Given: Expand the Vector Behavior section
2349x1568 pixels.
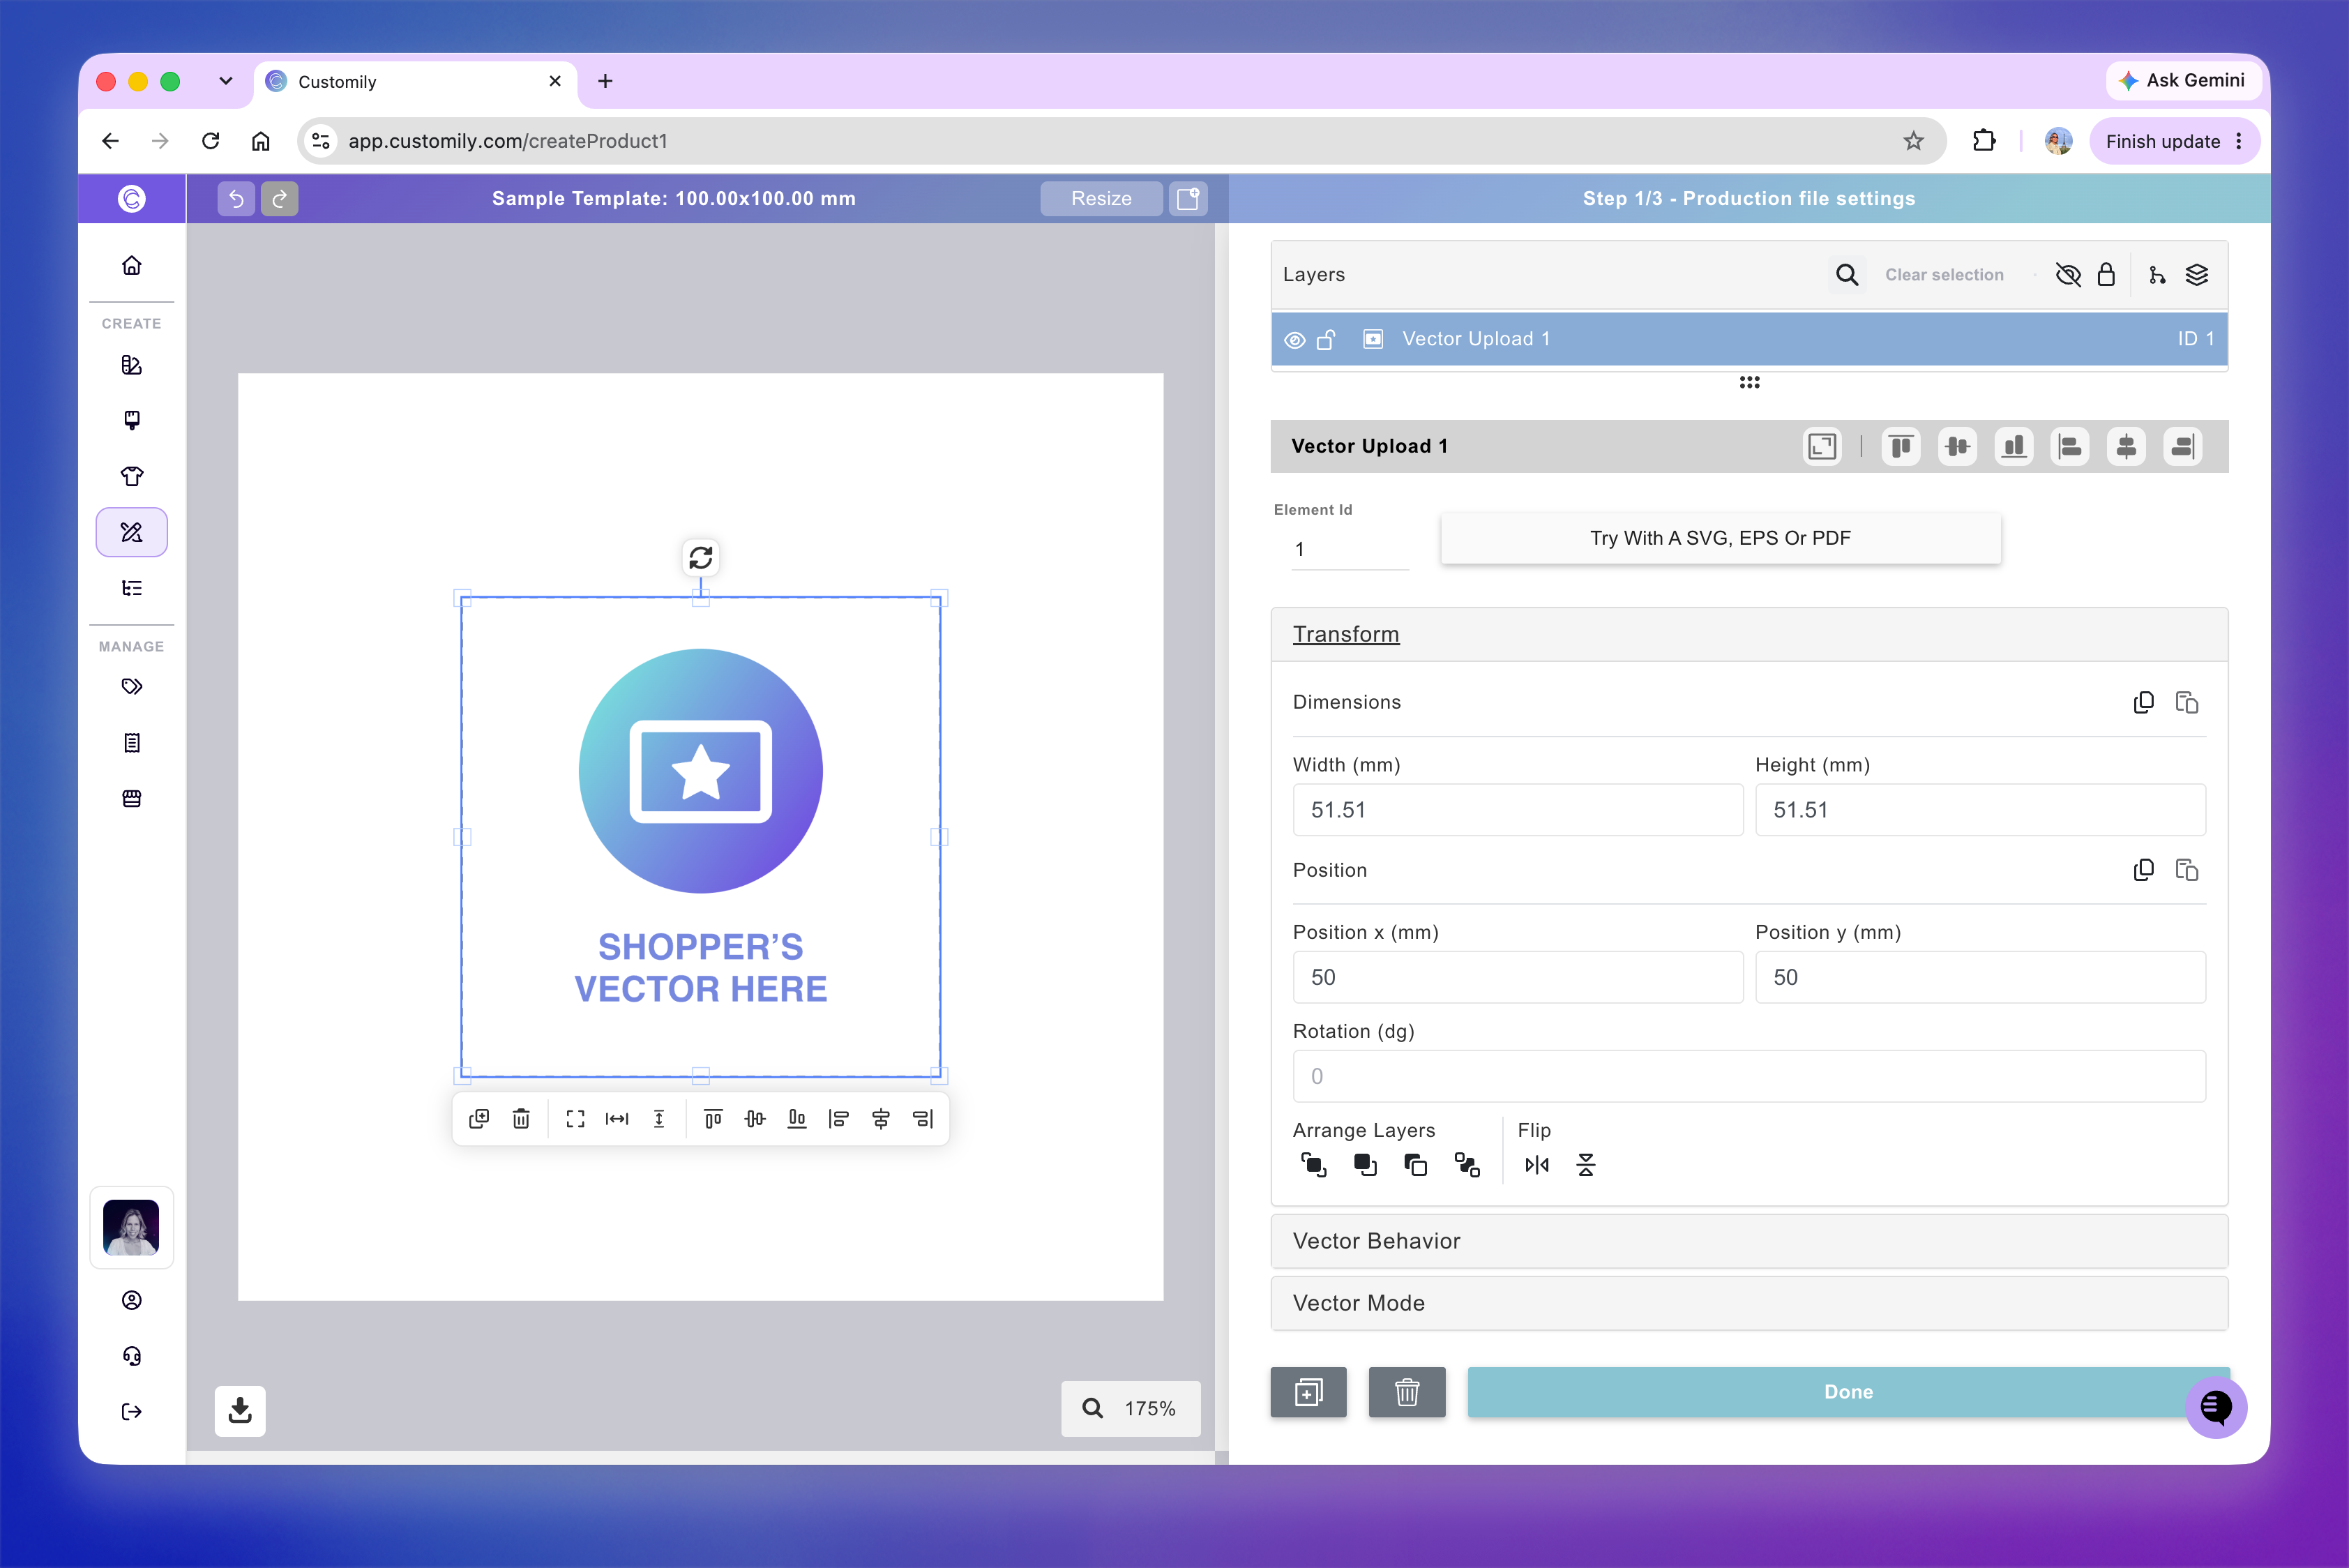Looking at the screenshot, I should pos(1749,1241).
